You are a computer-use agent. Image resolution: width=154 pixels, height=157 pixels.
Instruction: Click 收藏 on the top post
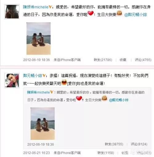pyautogui.click(x=123, y=60)
